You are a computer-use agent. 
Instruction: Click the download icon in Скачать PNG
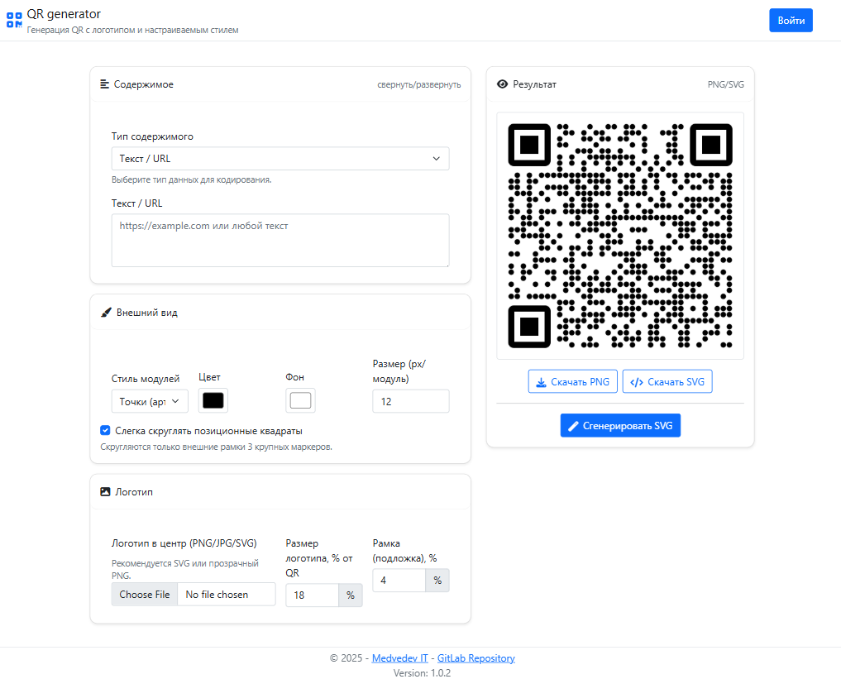tap(541, 382)
